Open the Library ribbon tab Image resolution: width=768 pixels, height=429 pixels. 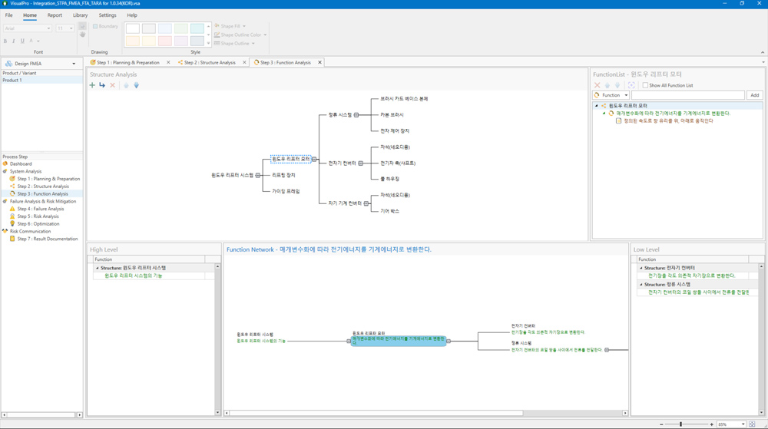(x=81, y=15)
